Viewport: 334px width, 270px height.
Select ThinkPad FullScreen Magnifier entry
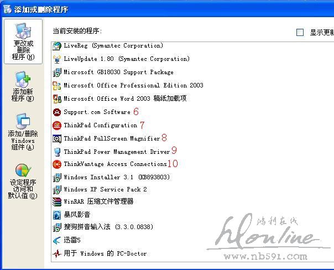tap(112, 138)
